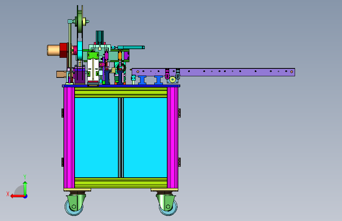Click the red X label of the triad
This screenshot has height=221, width=342.
(x=8, y=194)
